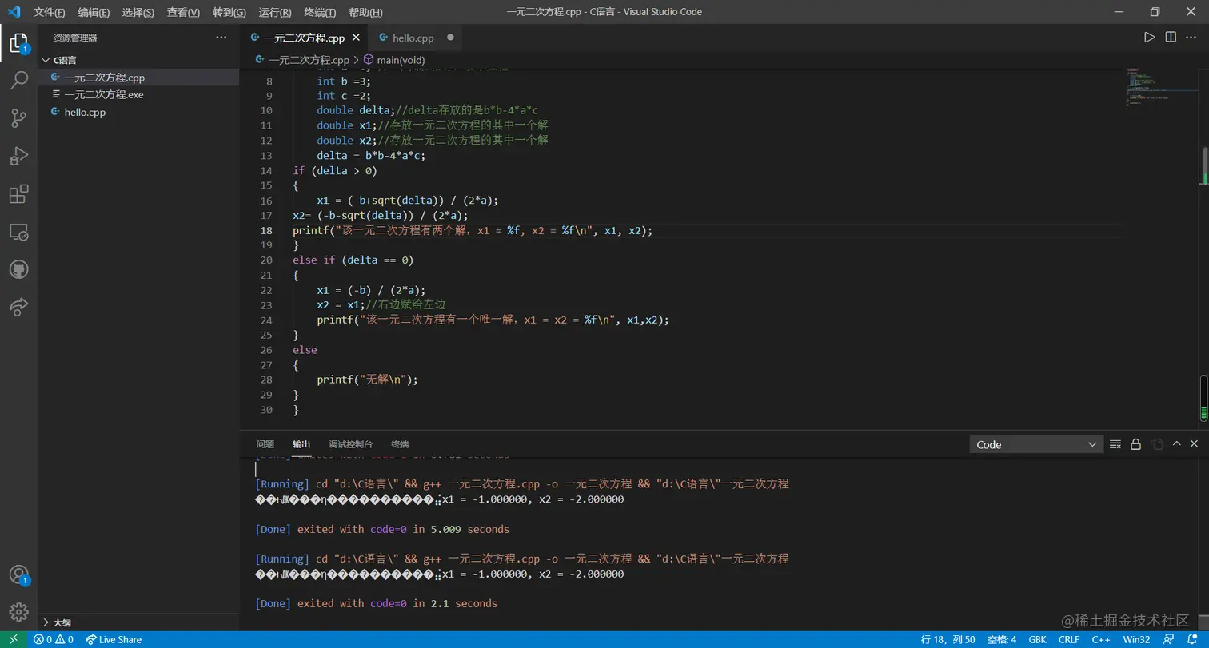This screenshot has width=1209, height=648.
Task: Split the editor to the right
Action: [x=1171, y=38]
